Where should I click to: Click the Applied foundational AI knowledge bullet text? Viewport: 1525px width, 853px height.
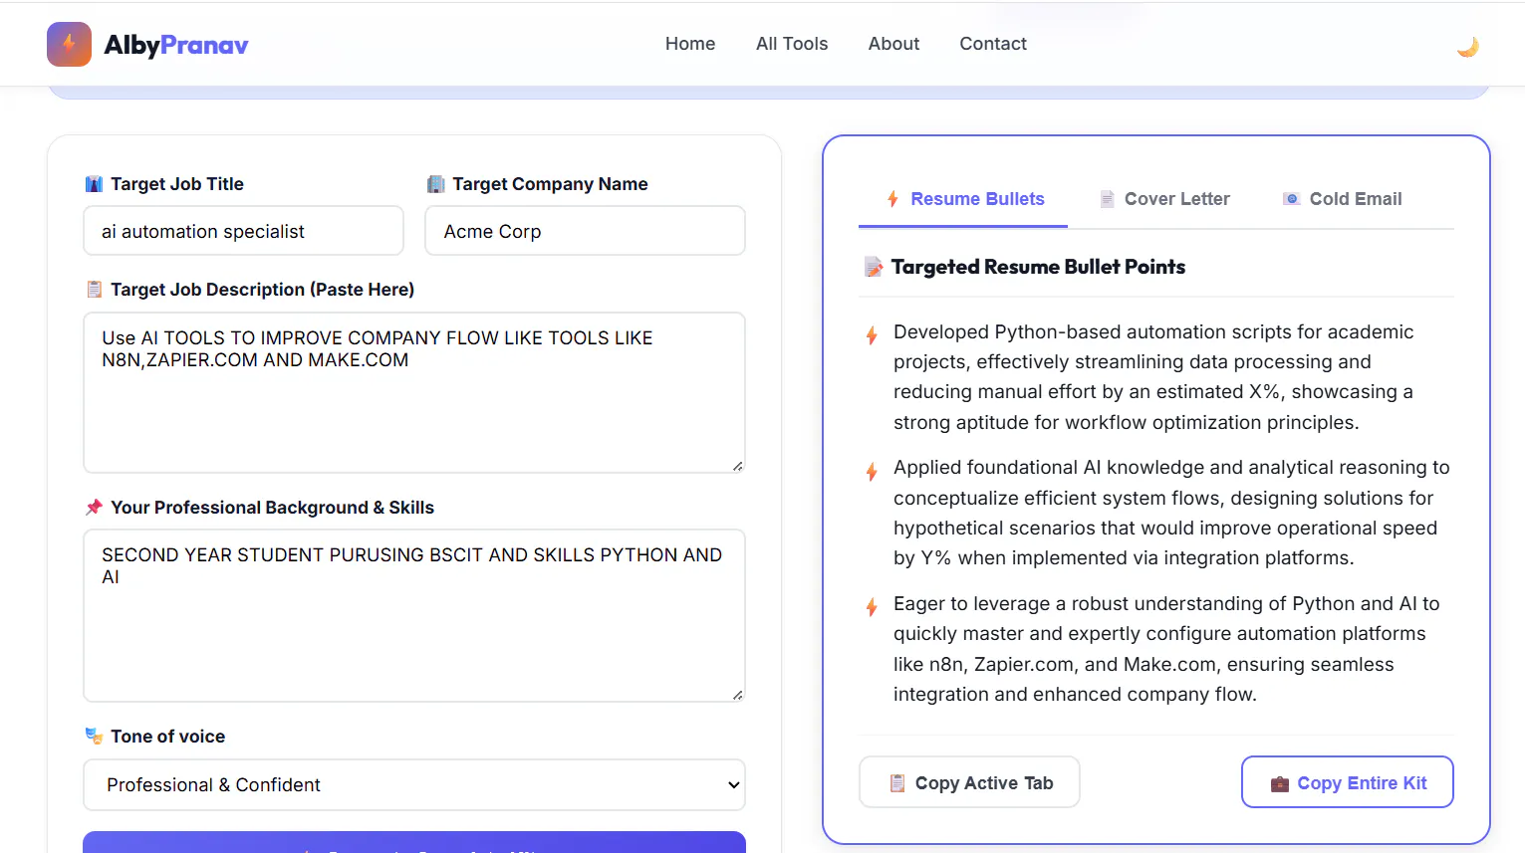[x=1171, y=513]
